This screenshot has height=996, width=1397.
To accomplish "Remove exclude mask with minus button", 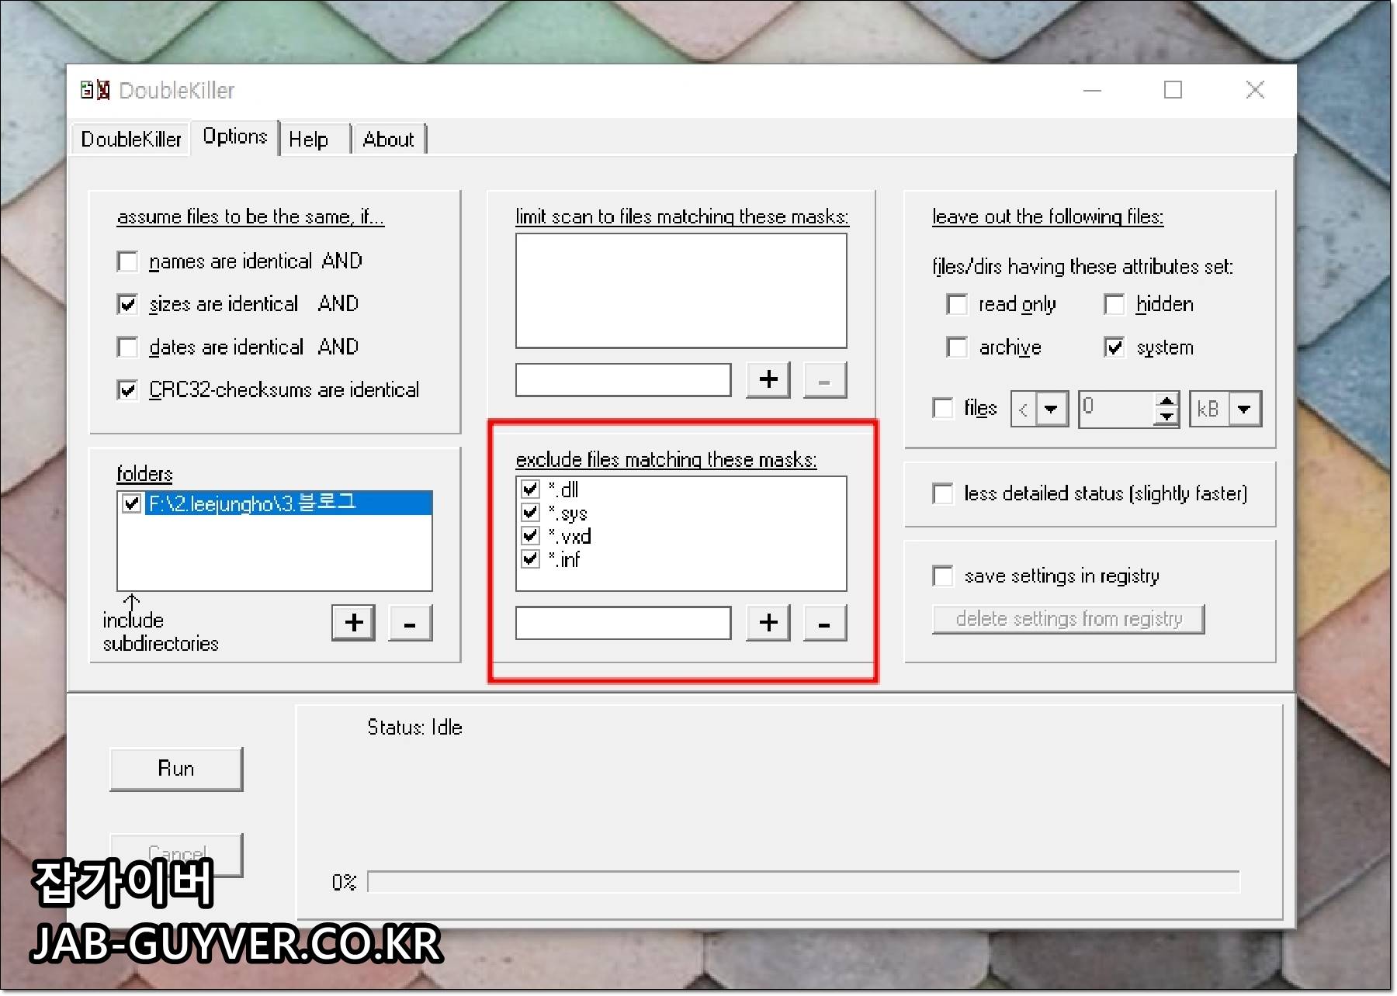I will tap(824, 623).
